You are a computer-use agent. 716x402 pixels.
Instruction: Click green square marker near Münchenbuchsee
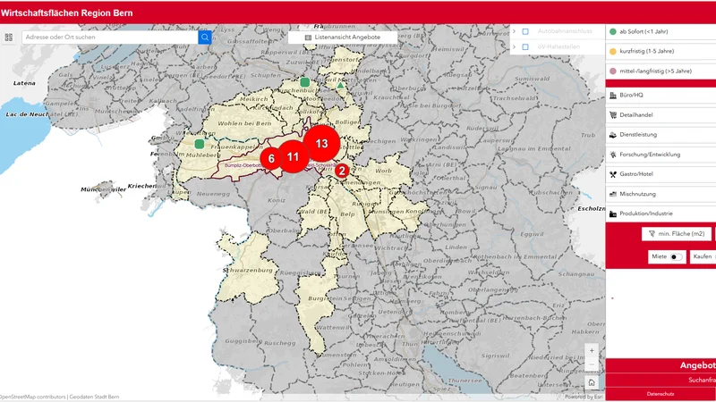(305, 82)
